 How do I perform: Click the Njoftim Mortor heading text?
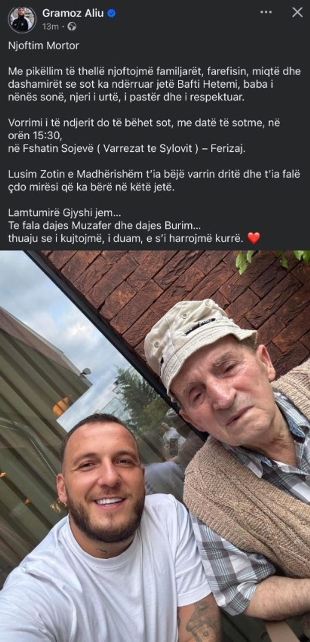pos(43,46)
